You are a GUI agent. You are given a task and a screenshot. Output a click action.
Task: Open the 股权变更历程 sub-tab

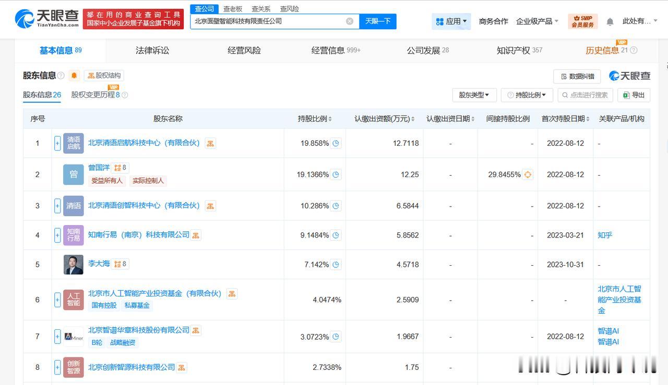(x=96, y=95)
